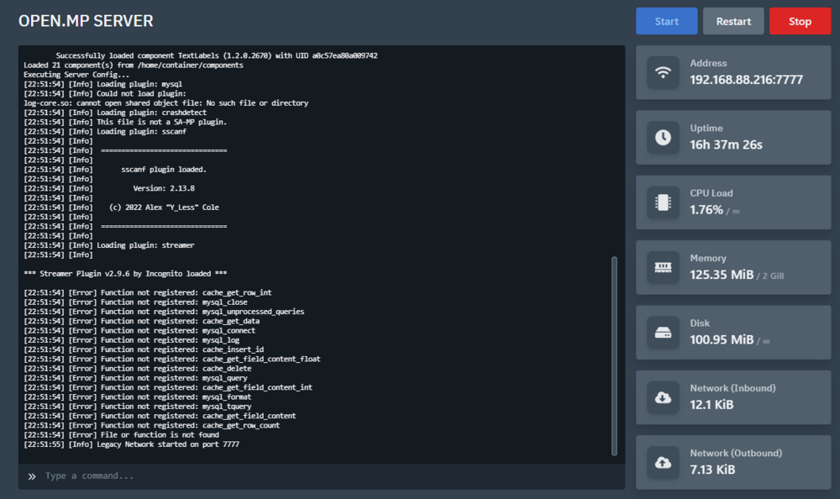Click the 'Function not registered: cache_insert_id' error
This screenshot has height=499, width=840.
point(144,349)
